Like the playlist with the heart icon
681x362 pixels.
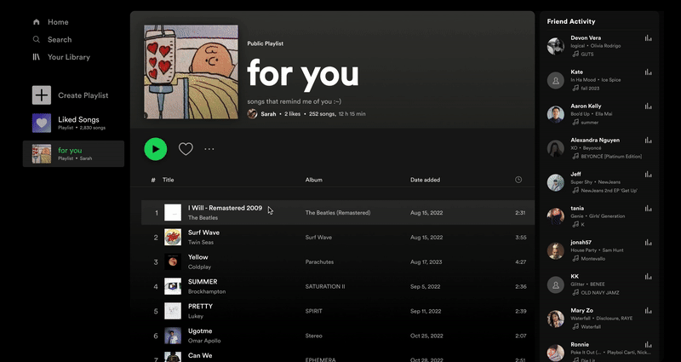coord(186,149)
